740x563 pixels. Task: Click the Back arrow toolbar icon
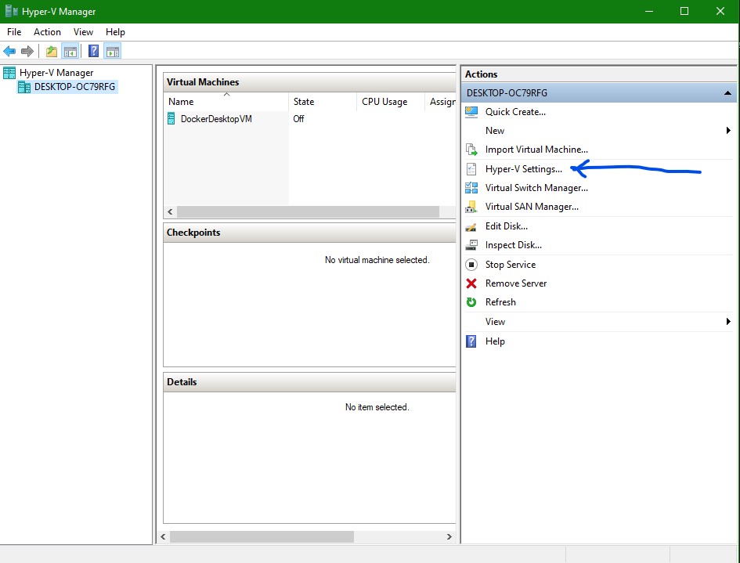(9, 52)
